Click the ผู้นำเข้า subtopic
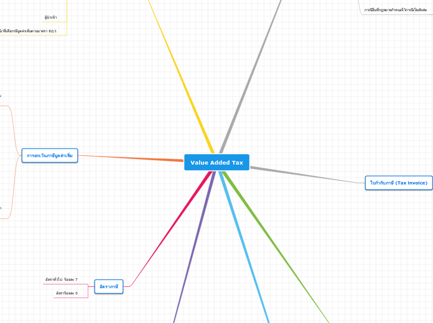The height and width of the screenshot is (323, 433). tap(50, 17)
